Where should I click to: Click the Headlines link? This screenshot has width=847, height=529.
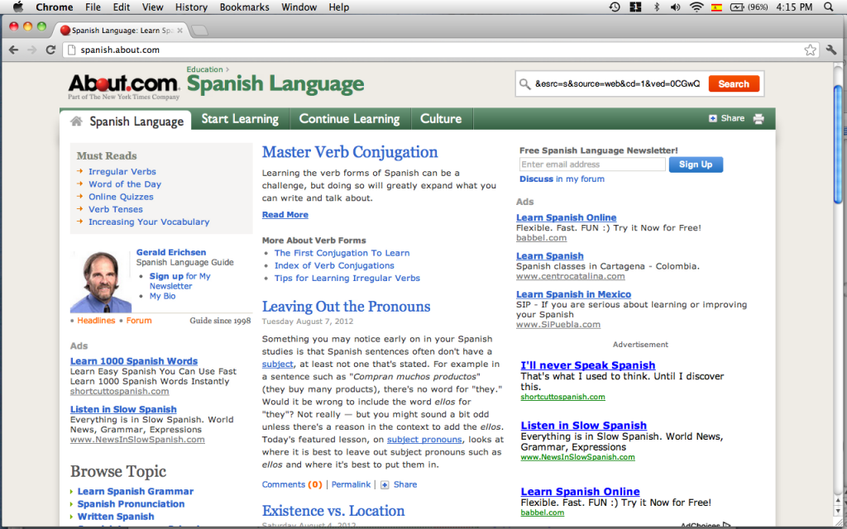pyautogui.click(x=96, y=321)
